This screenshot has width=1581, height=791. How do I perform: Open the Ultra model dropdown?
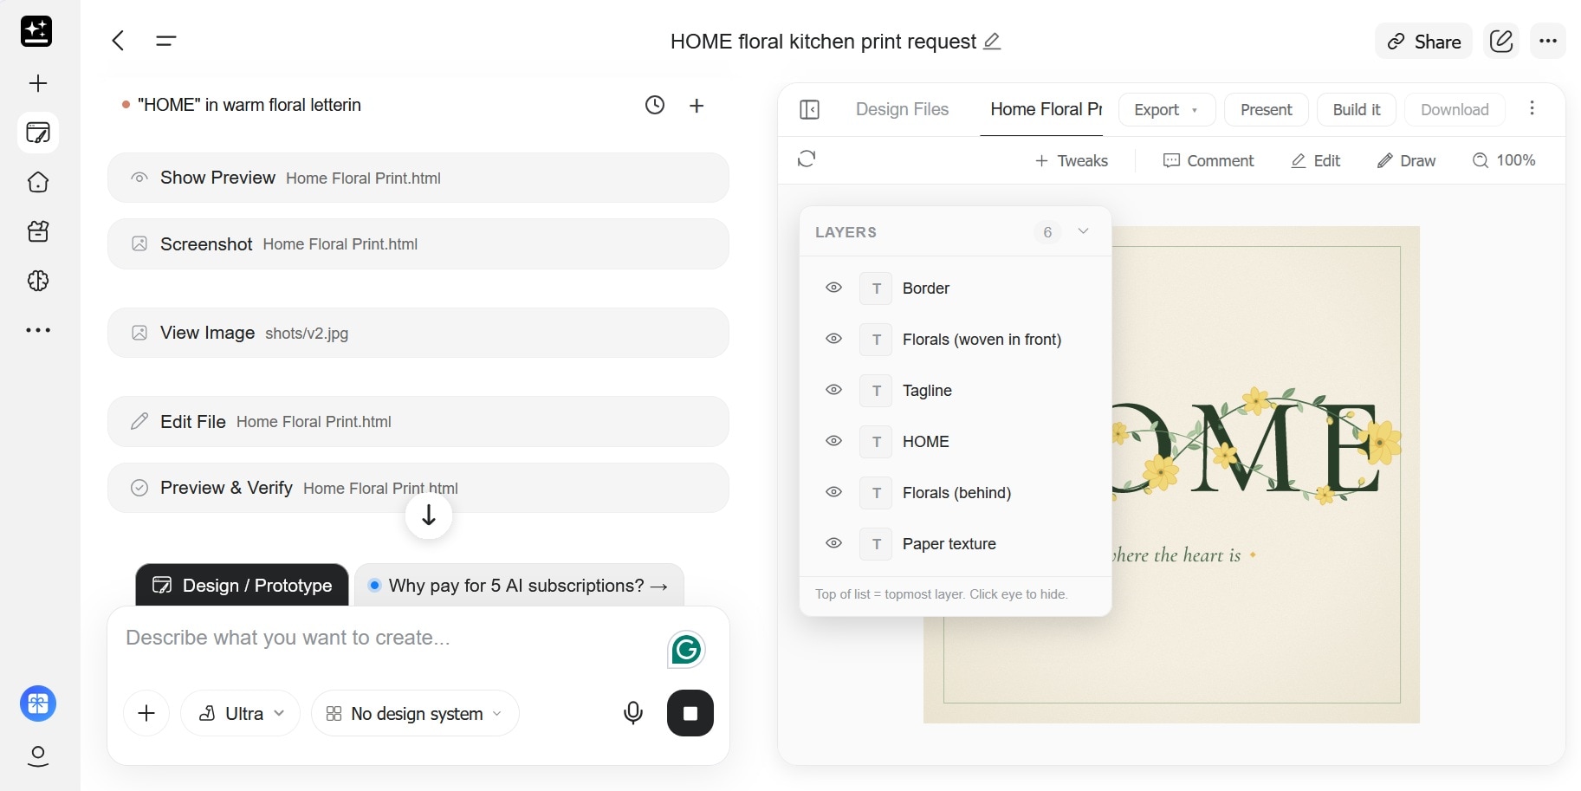241,713
